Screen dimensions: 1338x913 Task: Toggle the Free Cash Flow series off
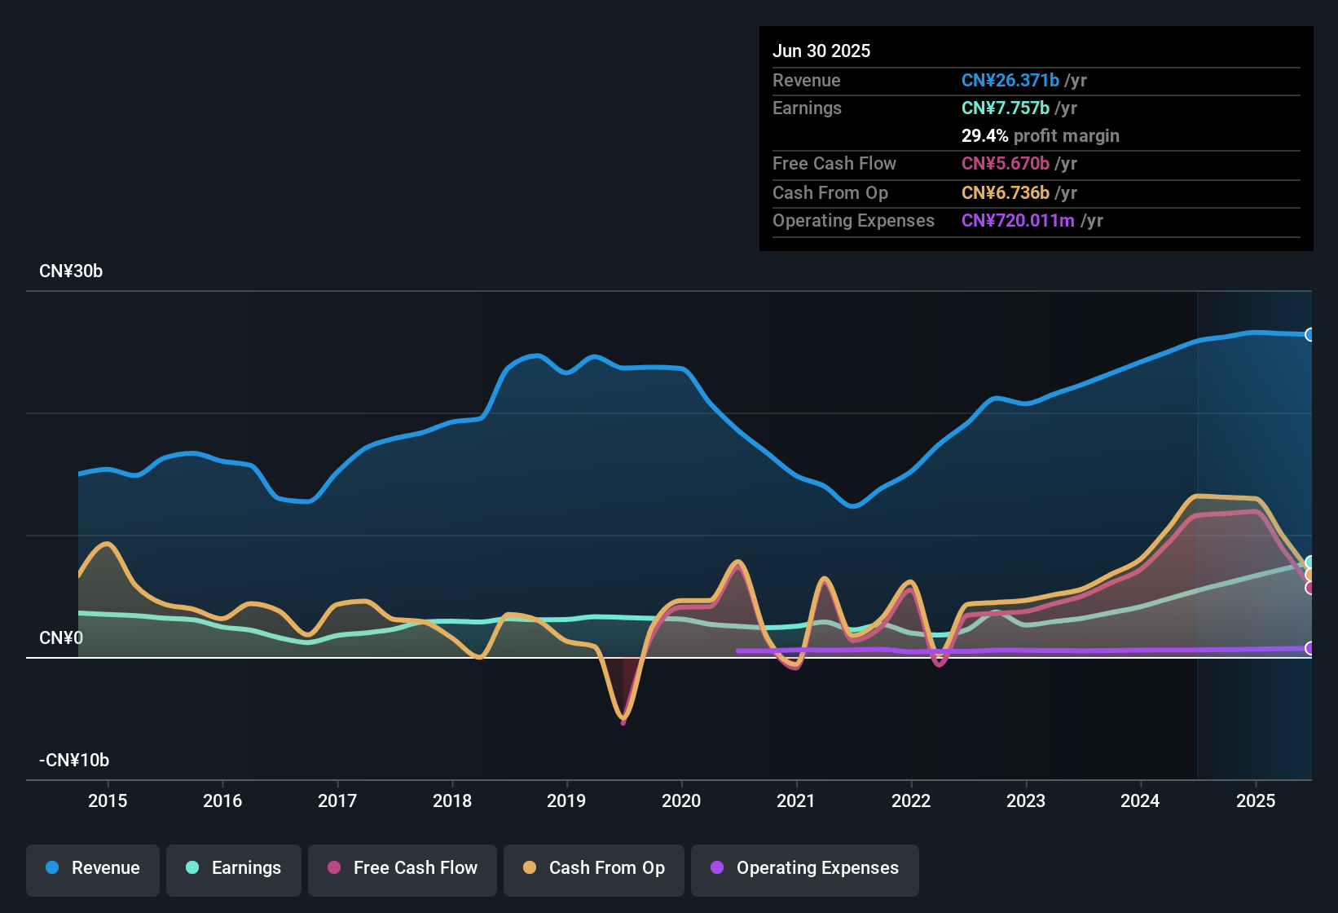click(402, 868)
